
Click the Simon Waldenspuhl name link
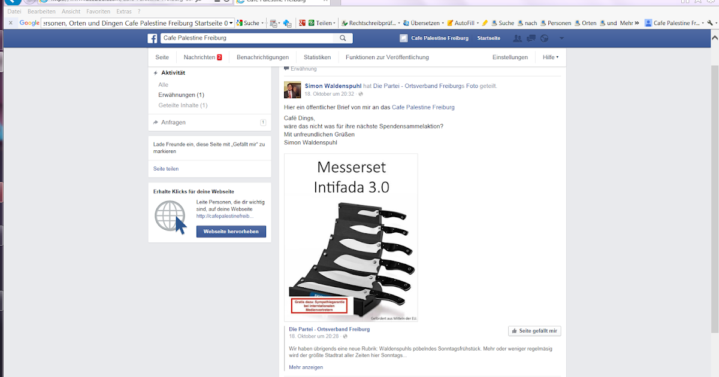(333, 86)
